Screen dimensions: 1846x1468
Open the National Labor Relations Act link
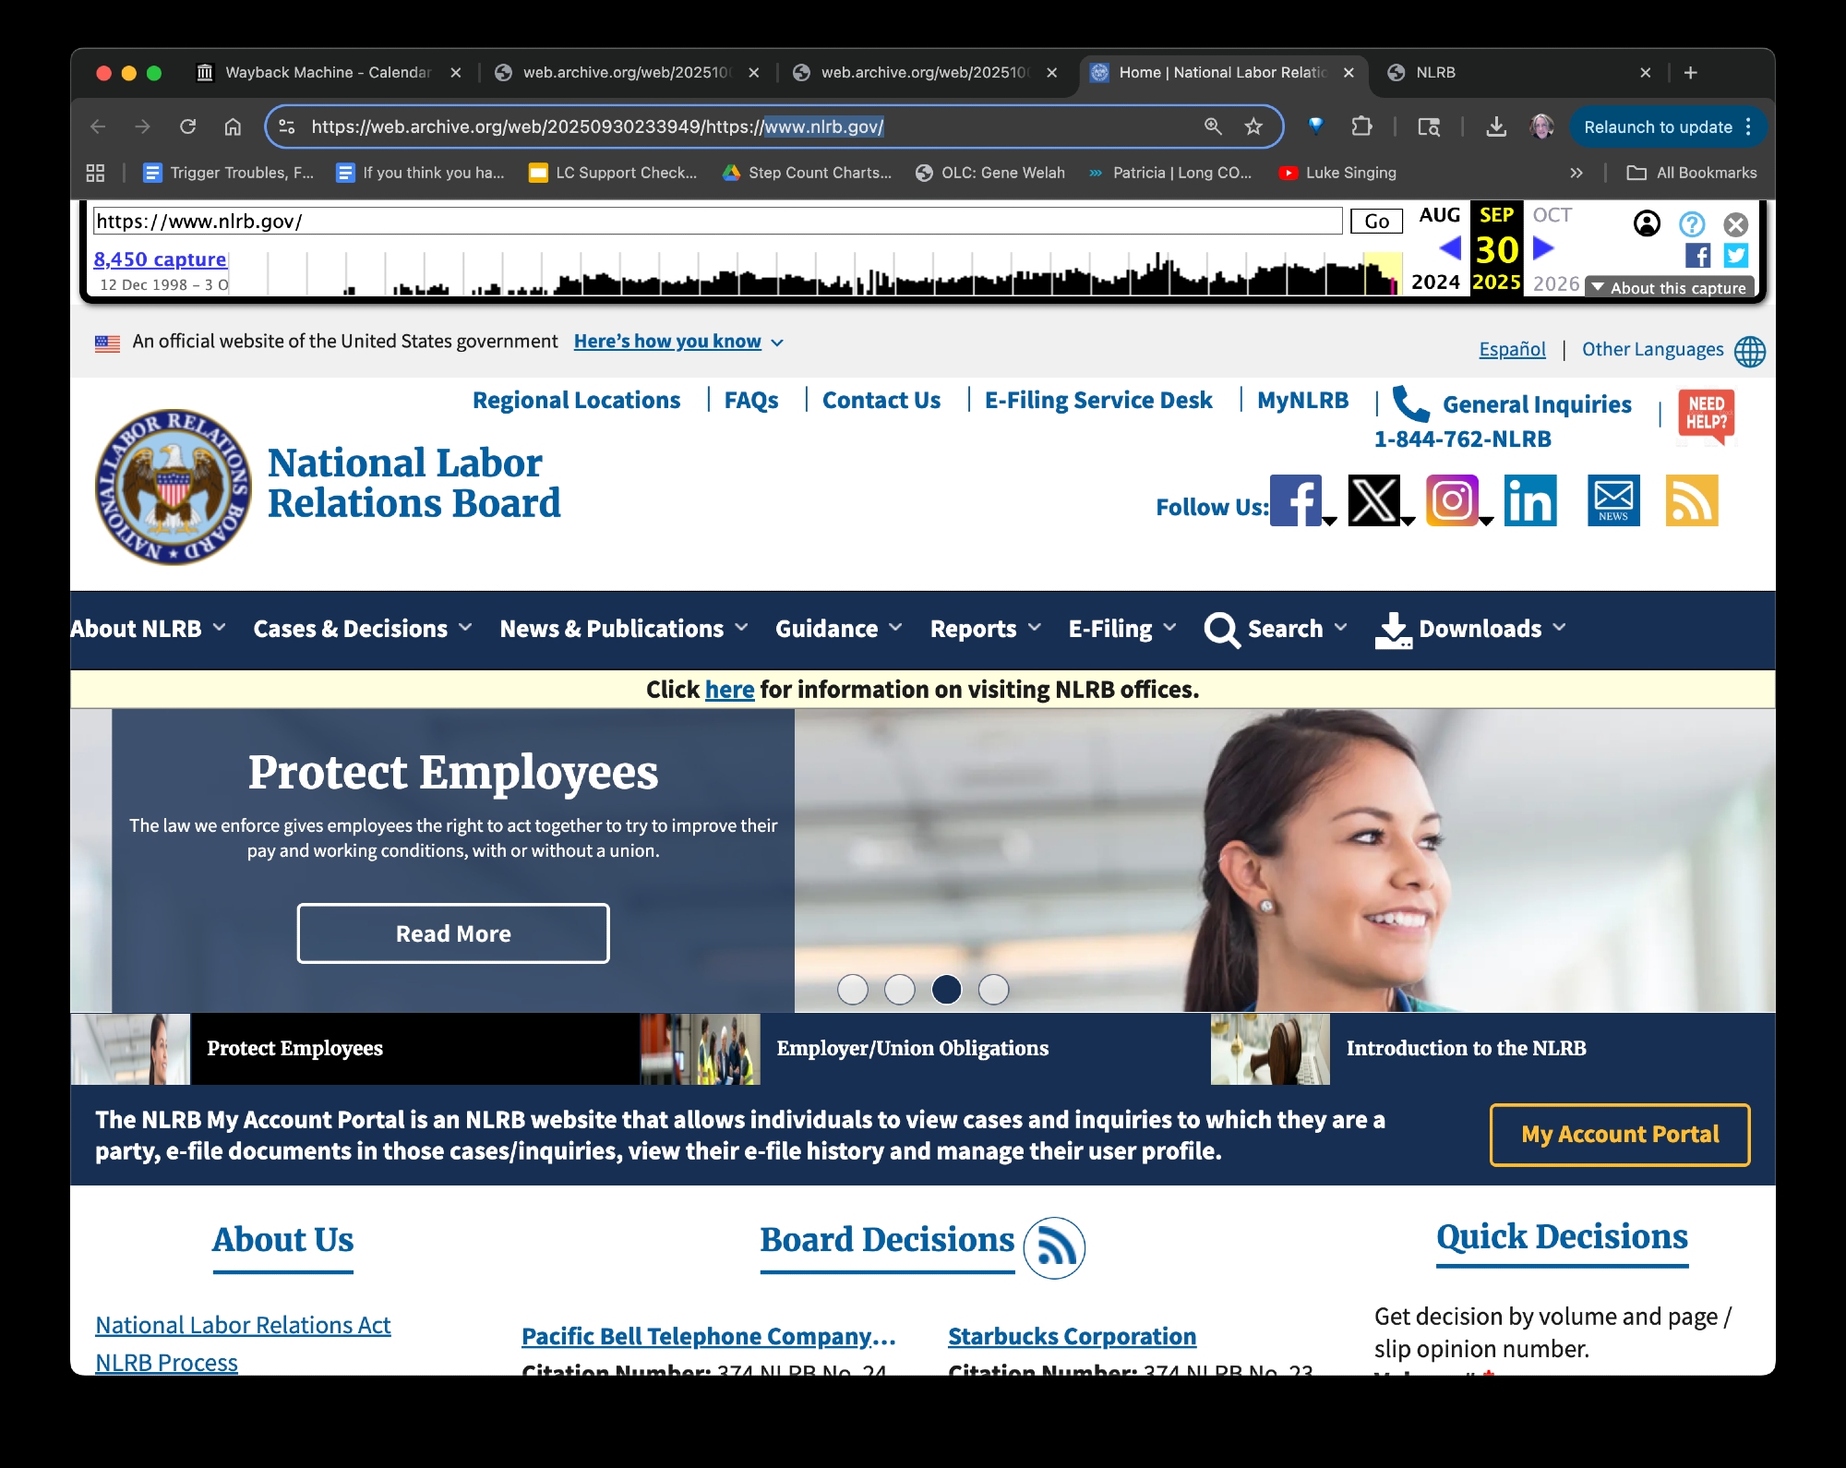243,1325
